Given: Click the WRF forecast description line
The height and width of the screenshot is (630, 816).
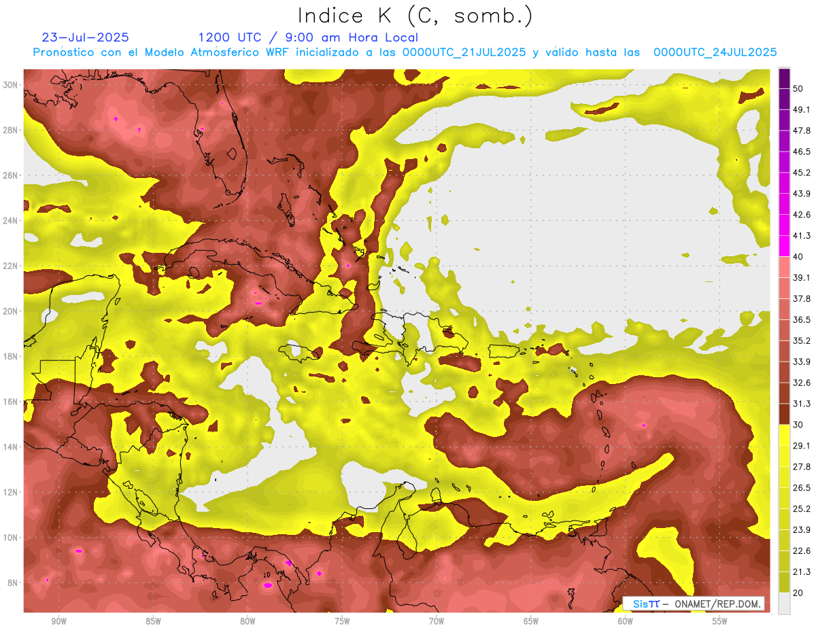Looking at the screenshot, I should 405,52.
